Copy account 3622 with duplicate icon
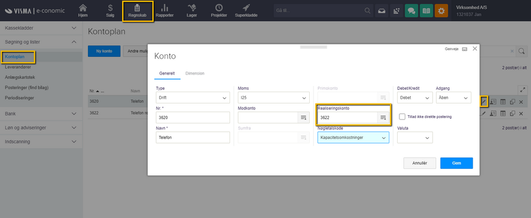This screenshot has width=531, height=218. (512, 113)
